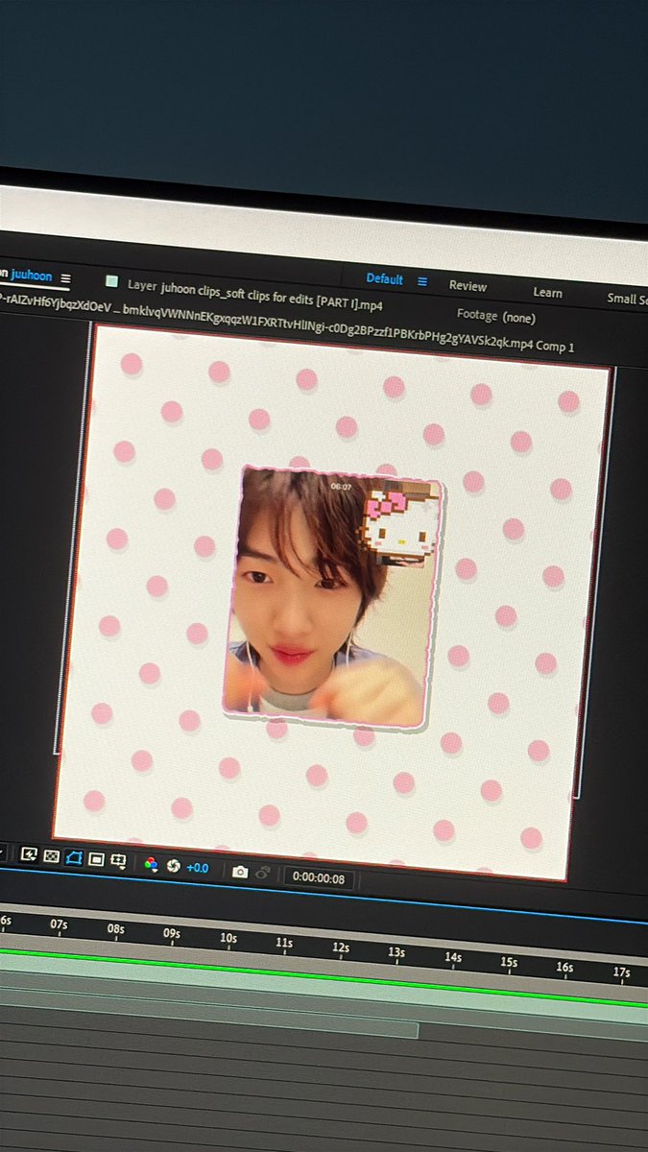
Task: Toggle Fast Previews icon in viewer footer
Action: tap(29, 853)
